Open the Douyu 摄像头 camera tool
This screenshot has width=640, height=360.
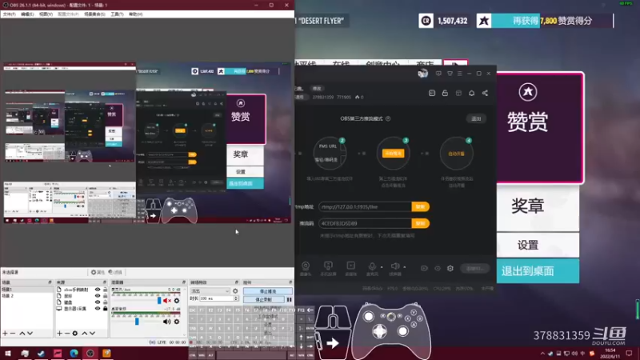coord(306,268)
